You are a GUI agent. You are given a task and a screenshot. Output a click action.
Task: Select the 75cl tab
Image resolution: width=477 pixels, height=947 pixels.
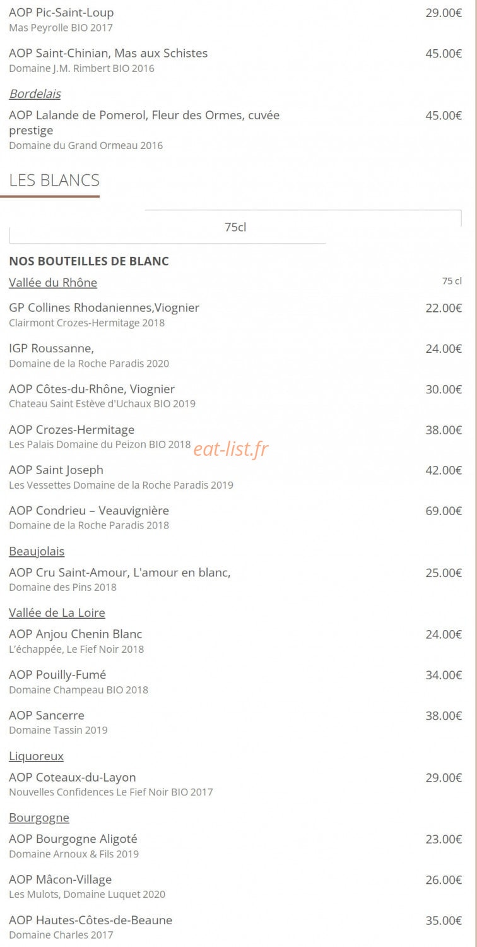coord(235,227)
